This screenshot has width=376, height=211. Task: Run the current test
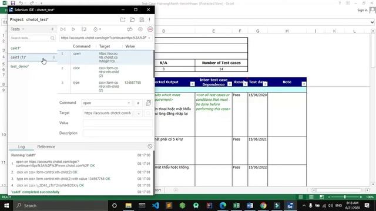tap(73, 29)
